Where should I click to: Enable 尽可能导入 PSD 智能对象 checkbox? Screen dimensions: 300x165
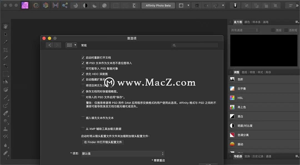pyautogui.click(x=83, y=68)
